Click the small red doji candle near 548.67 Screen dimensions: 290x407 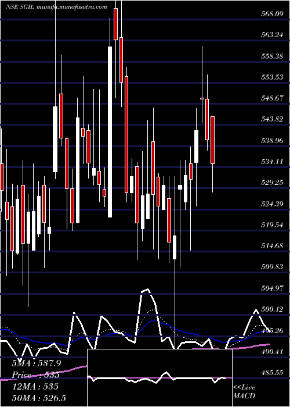pyautogui.click(x=202, y=98)
